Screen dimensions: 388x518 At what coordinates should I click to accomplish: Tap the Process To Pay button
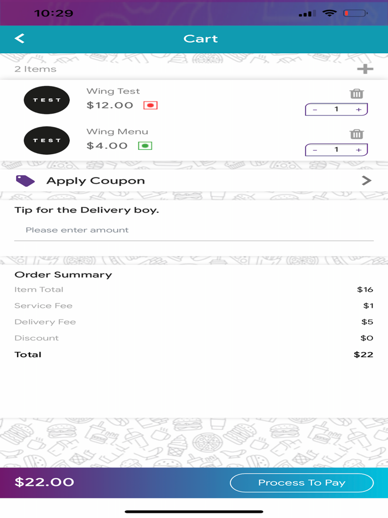[302, 483]
